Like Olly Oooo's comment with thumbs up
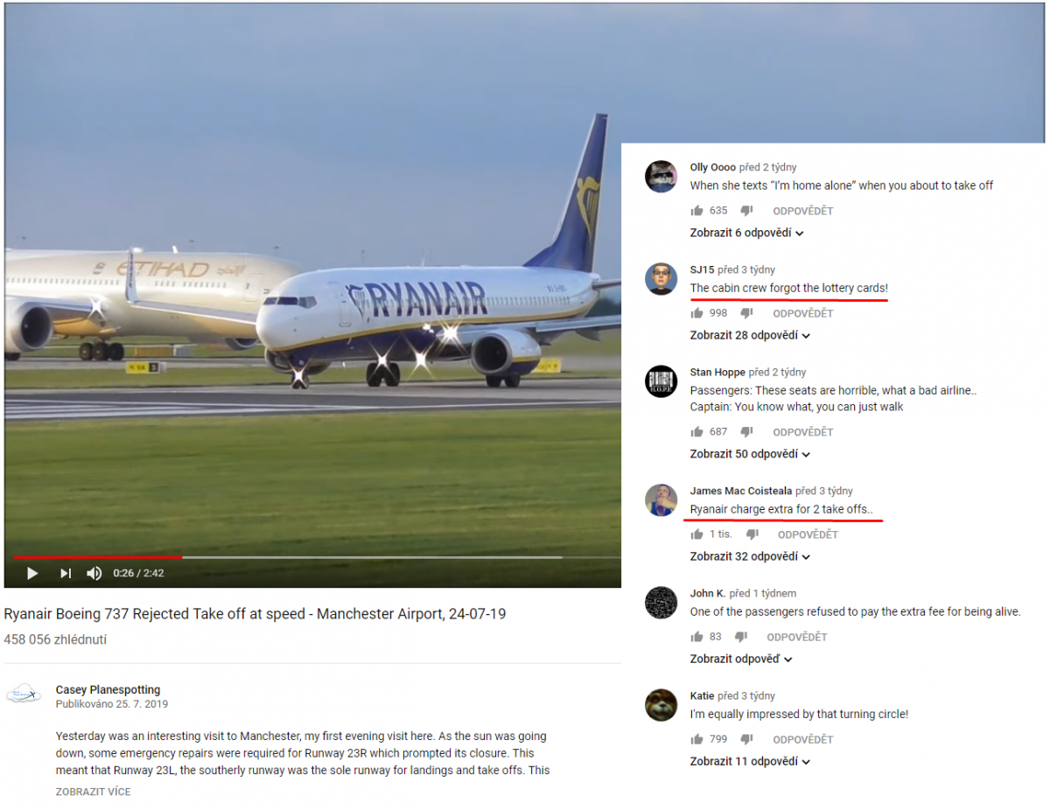This screenshot has width=1050, height=810. click(697, 211)
